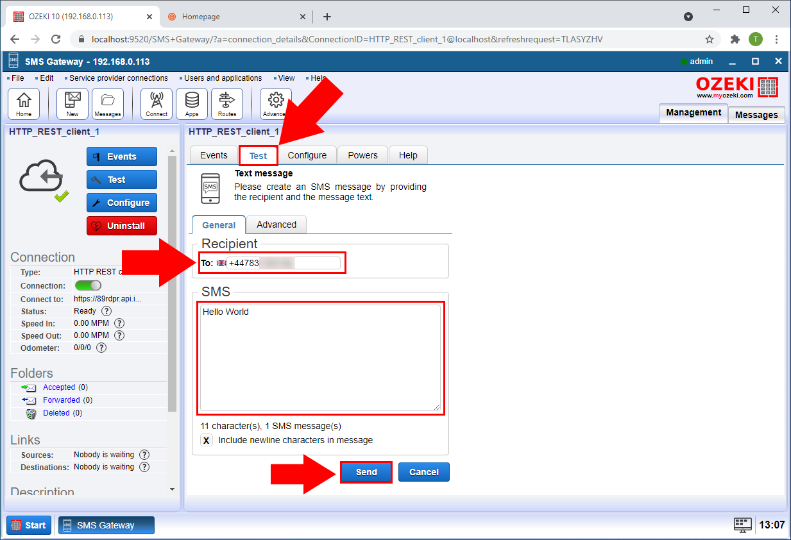Open the browser profile avatar
This screenshot has width=791, height=540.
click(756, 39)
